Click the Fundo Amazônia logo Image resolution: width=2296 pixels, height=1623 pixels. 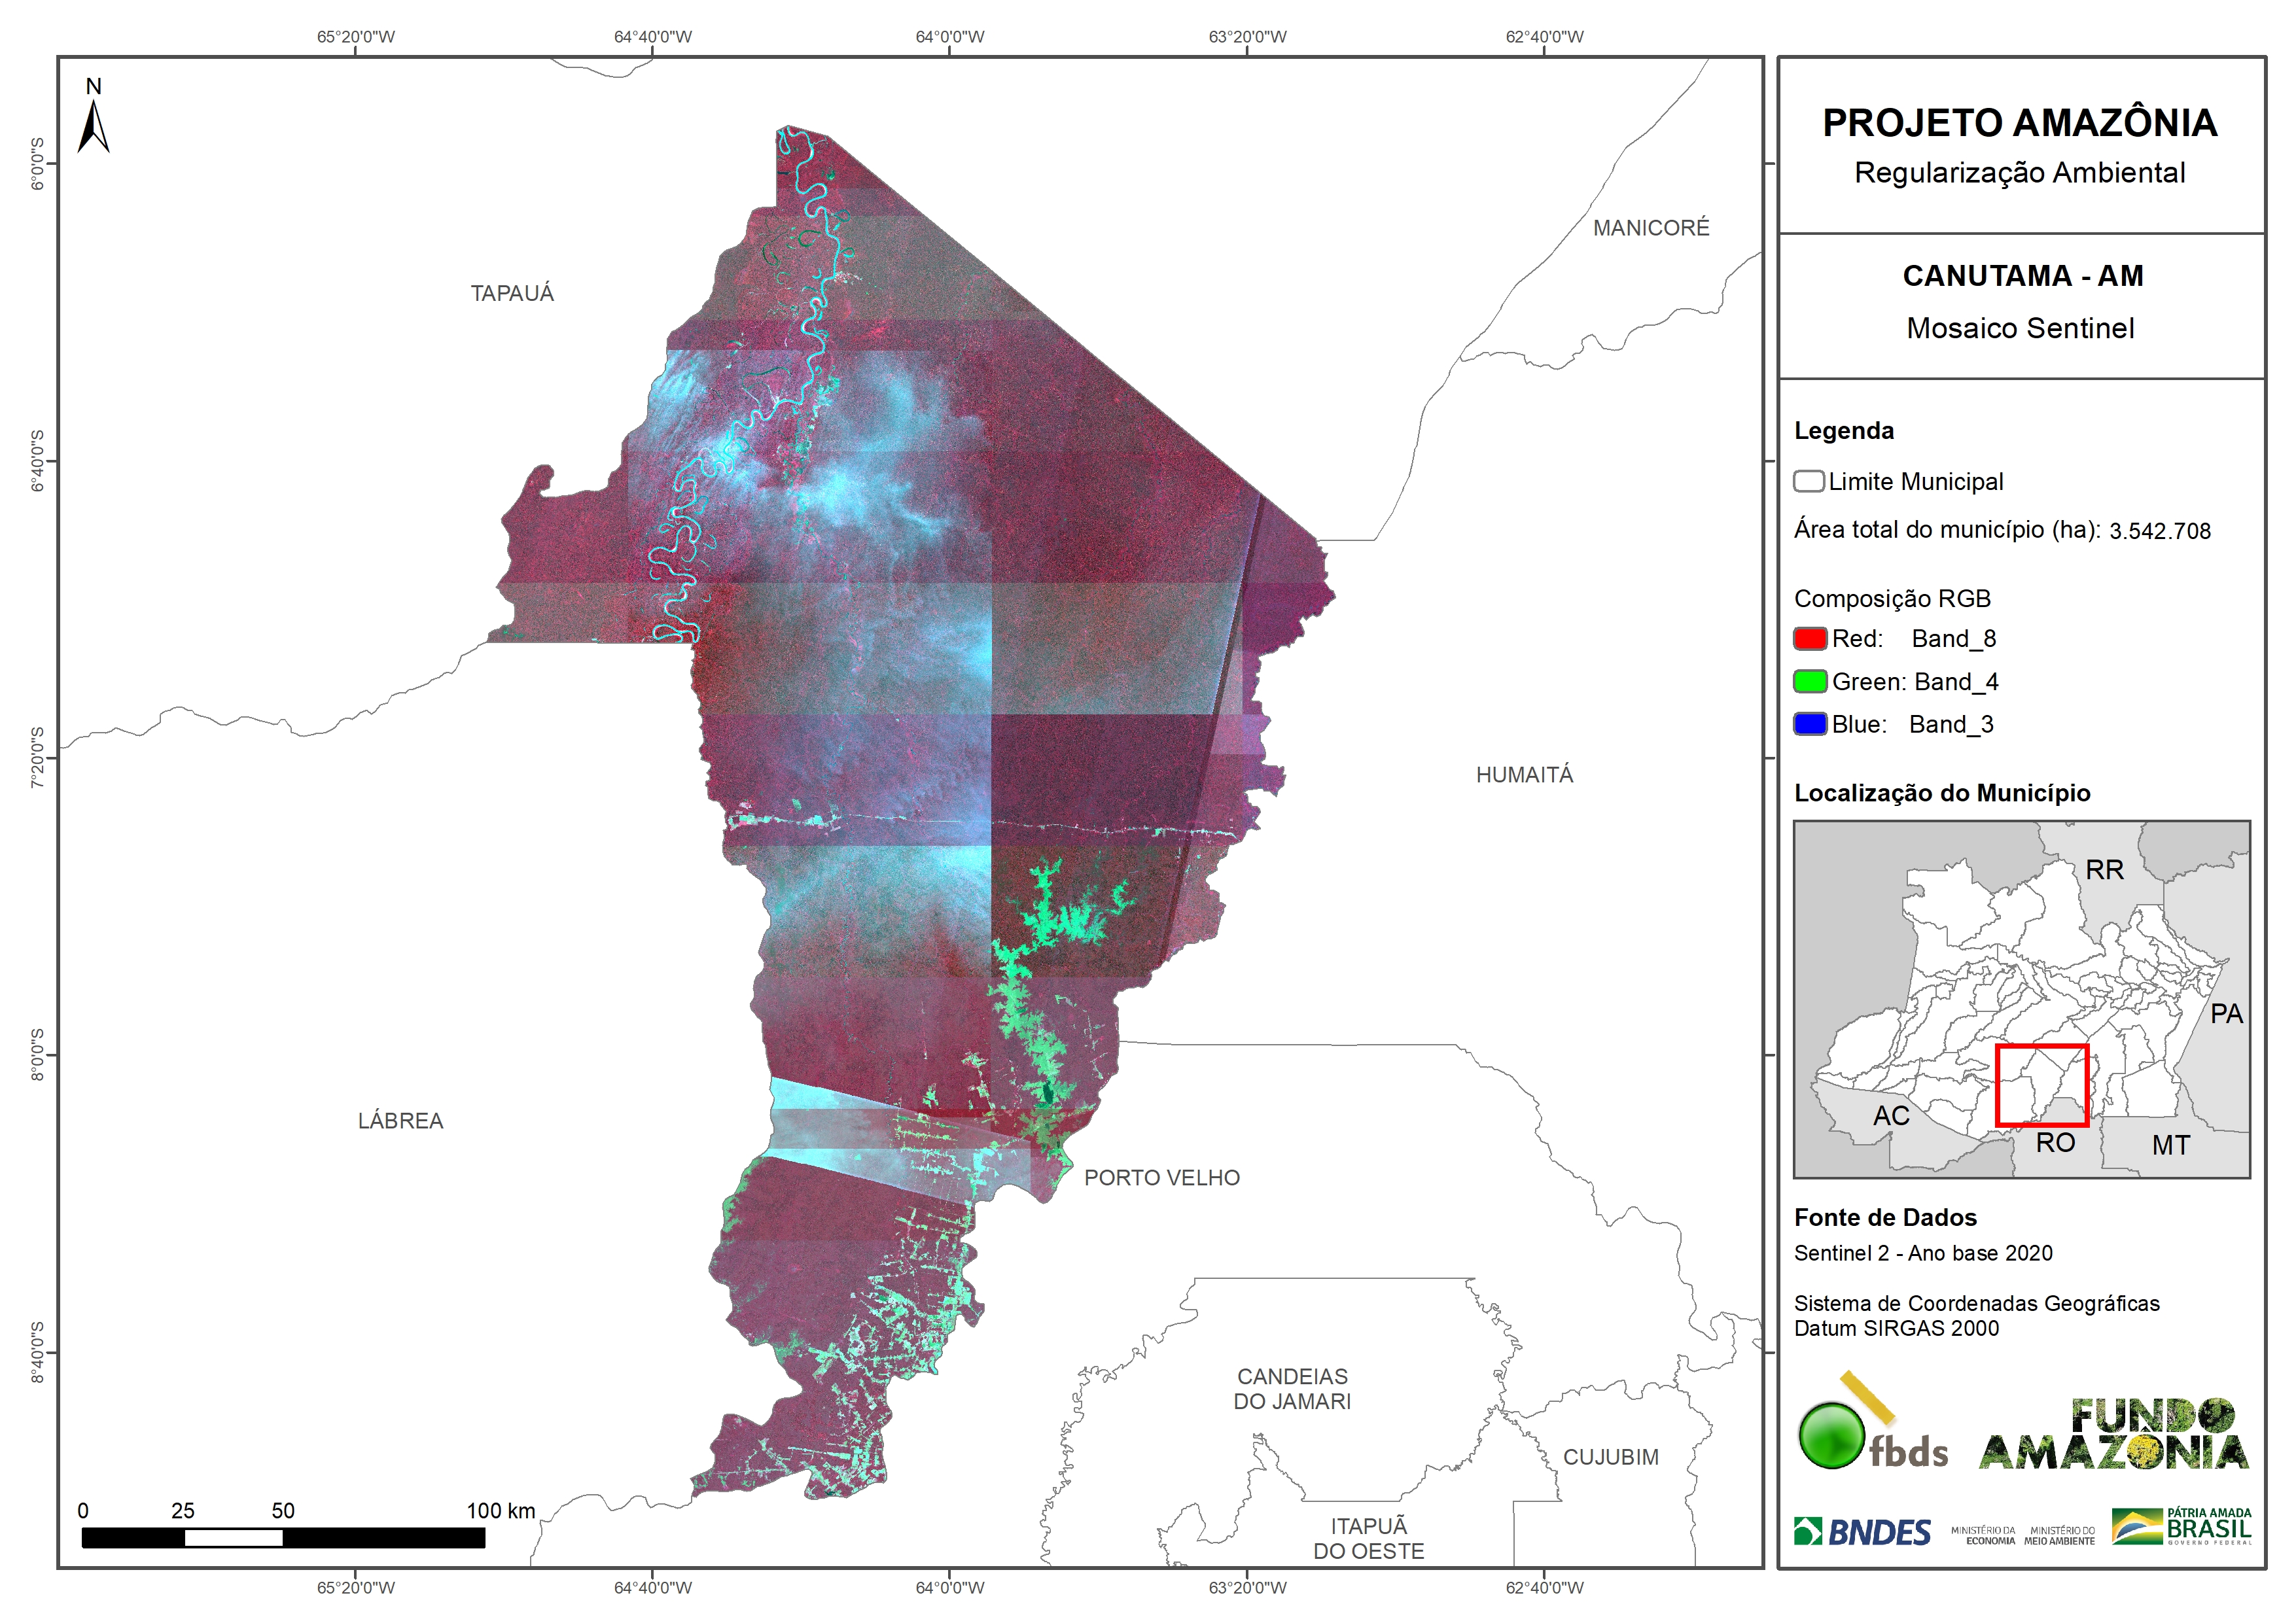coord(2113,1435)
